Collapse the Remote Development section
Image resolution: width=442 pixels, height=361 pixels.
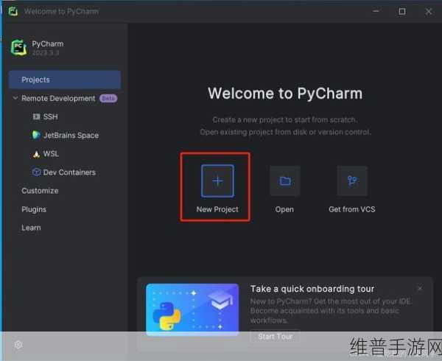tap(15, 98)
